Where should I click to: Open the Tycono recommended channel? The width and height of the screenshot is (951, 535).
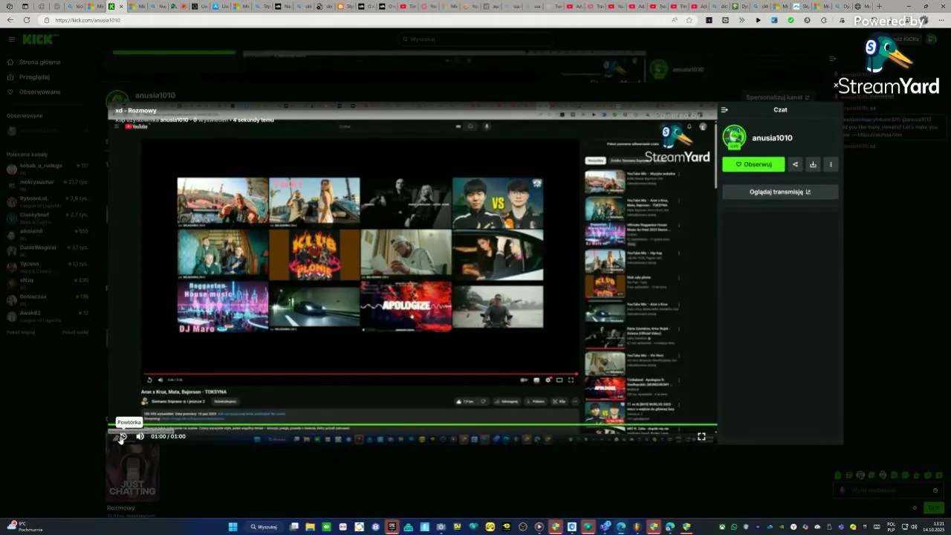click(x=48, y=266)
